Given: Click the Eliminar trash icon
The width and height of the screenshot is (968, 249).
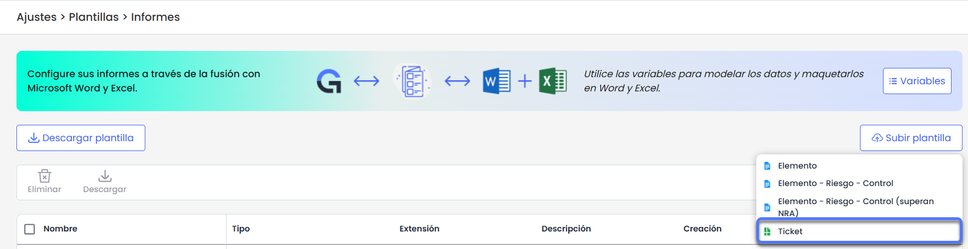Looking at the screenshot, I should 44,176.
